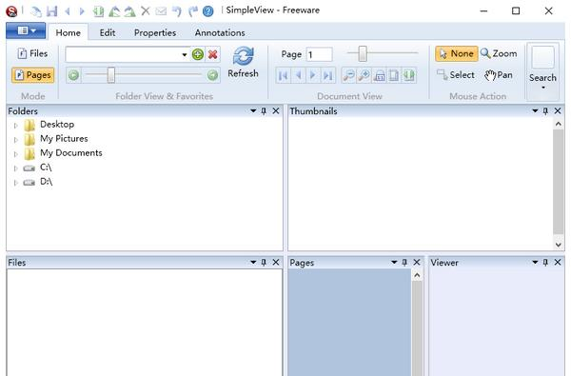
Task: Open the Folders panel options dropdown arrow
Action: (x=253, y=110)
